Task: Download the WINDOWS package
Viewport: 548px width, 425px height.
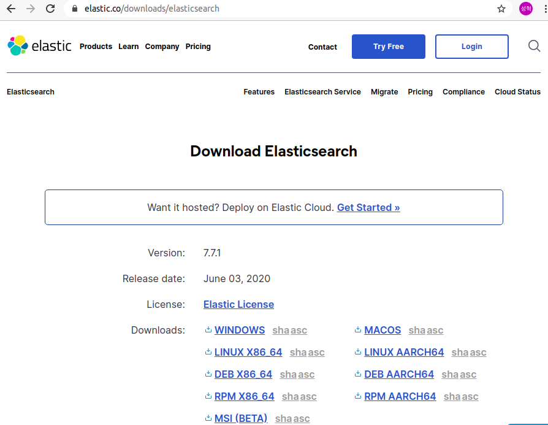Action: point(240,330)
